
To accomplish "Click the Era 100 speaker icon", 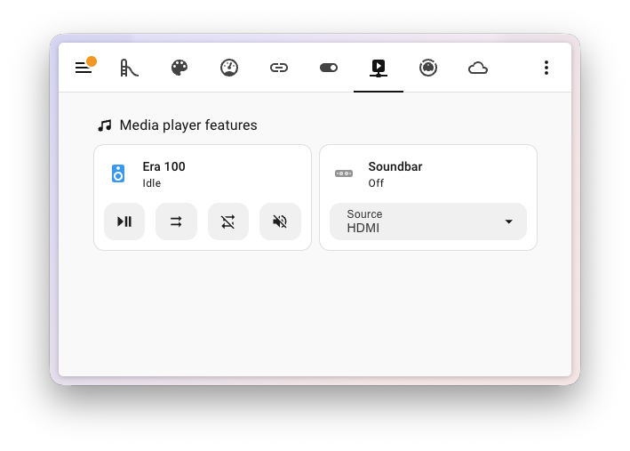I will tap(118, 173).
